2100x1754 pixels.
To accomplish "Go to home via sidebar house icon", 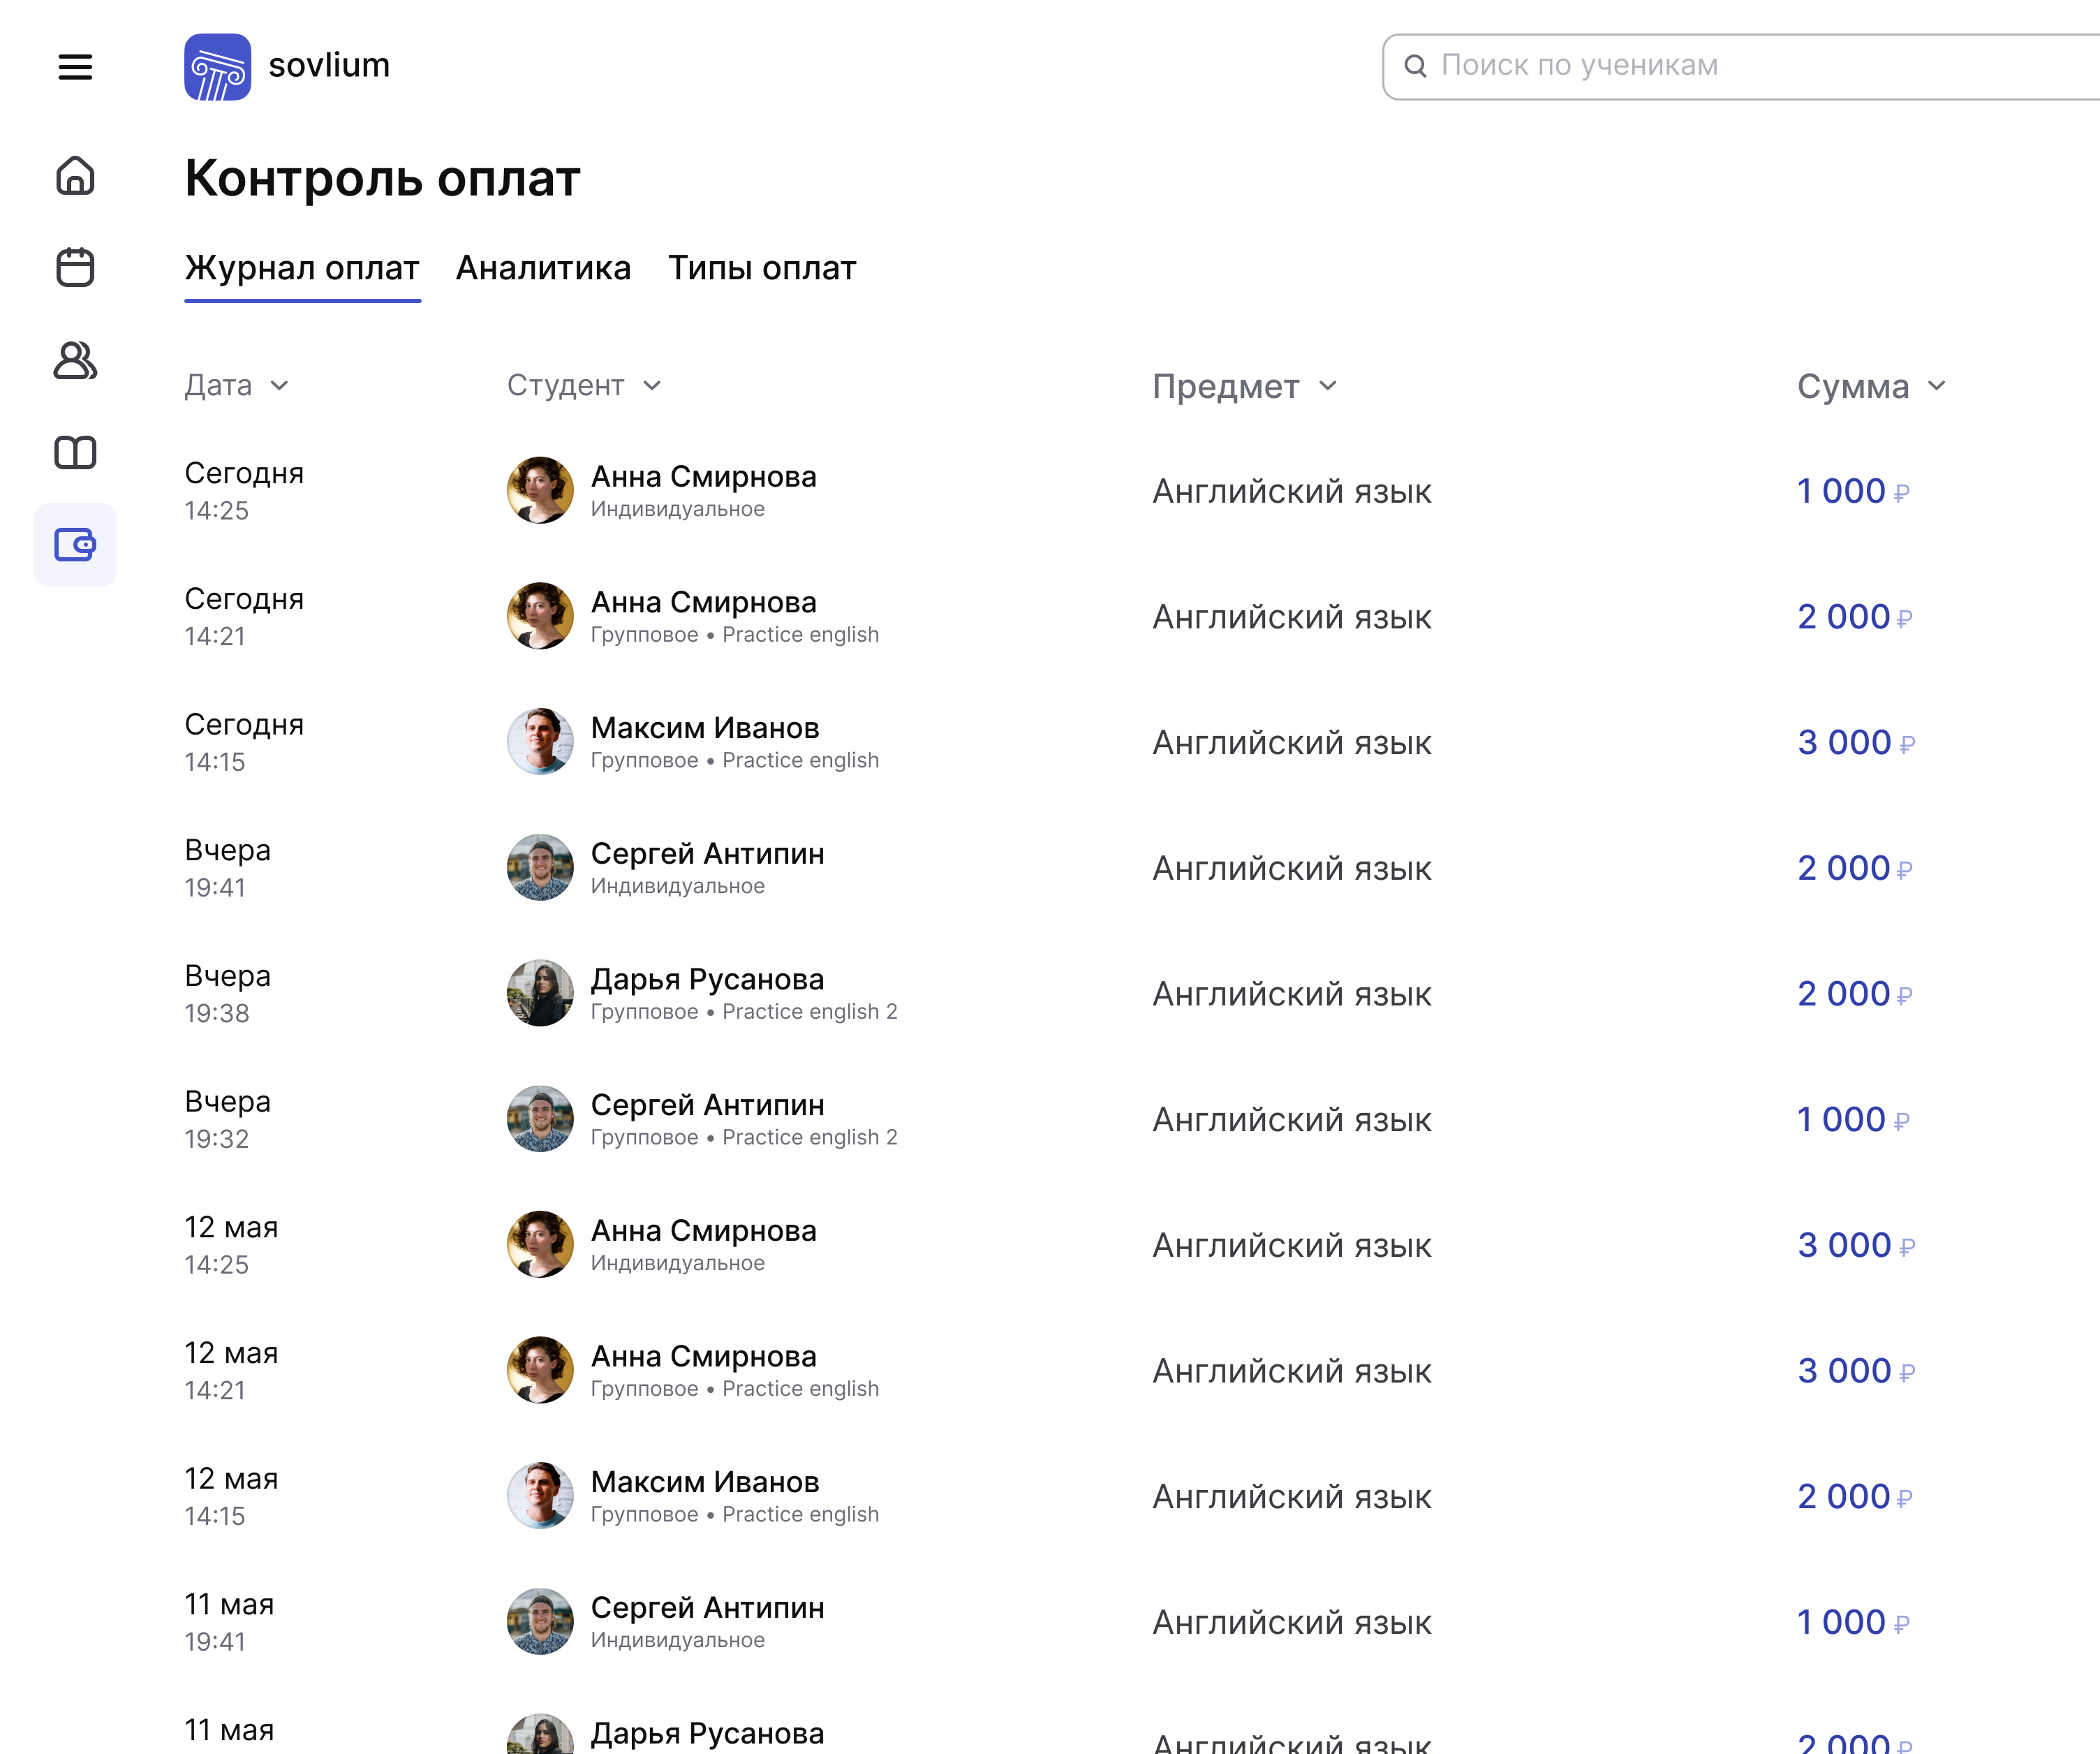I will [75, 176].
